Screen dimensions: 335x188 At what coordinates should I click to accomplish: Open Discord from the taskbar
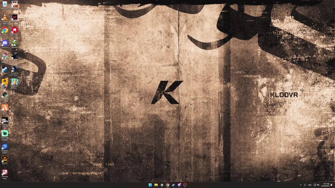click(x=179, y=185)
